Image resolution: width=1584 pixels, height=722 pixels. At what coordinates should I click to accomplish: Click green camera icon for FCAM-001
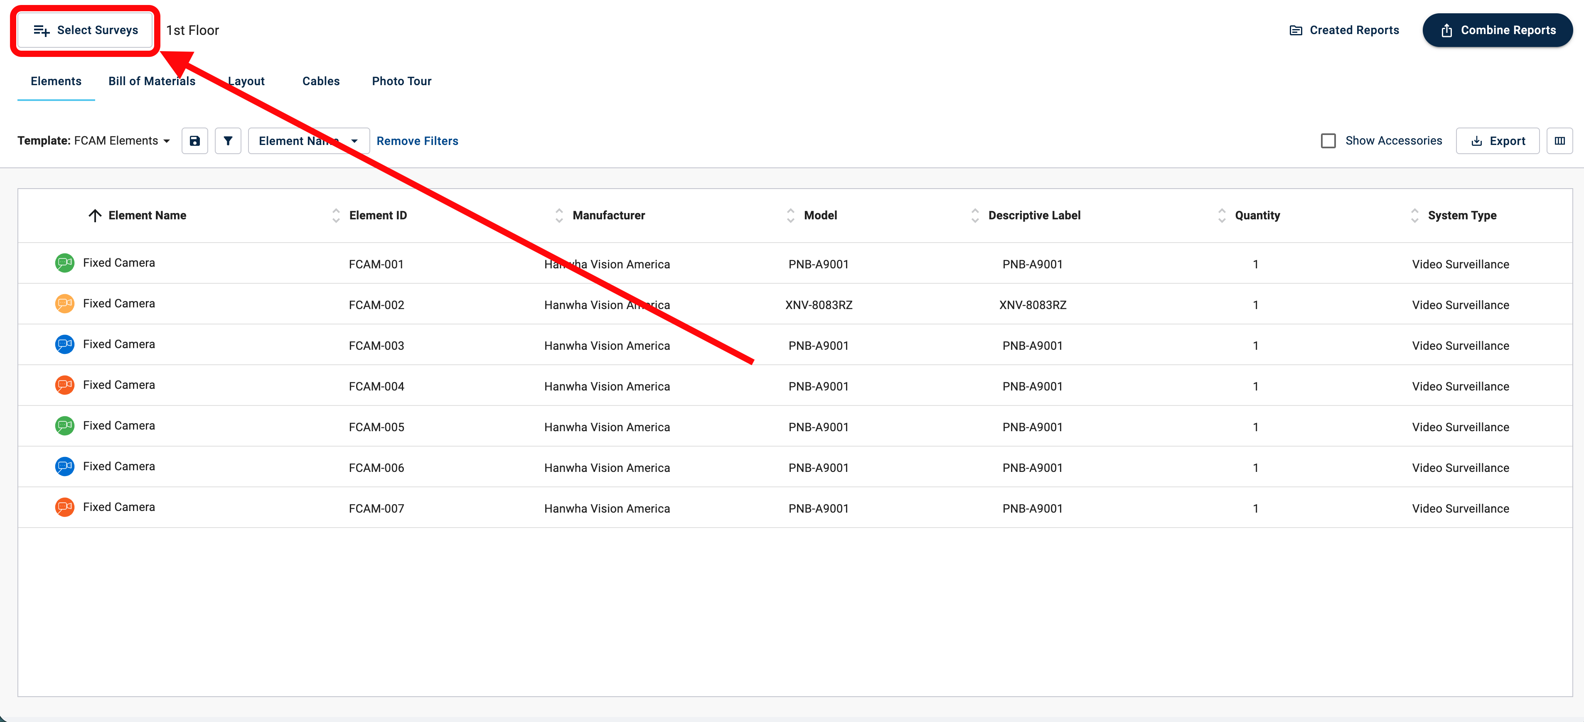tap(64, 263)
